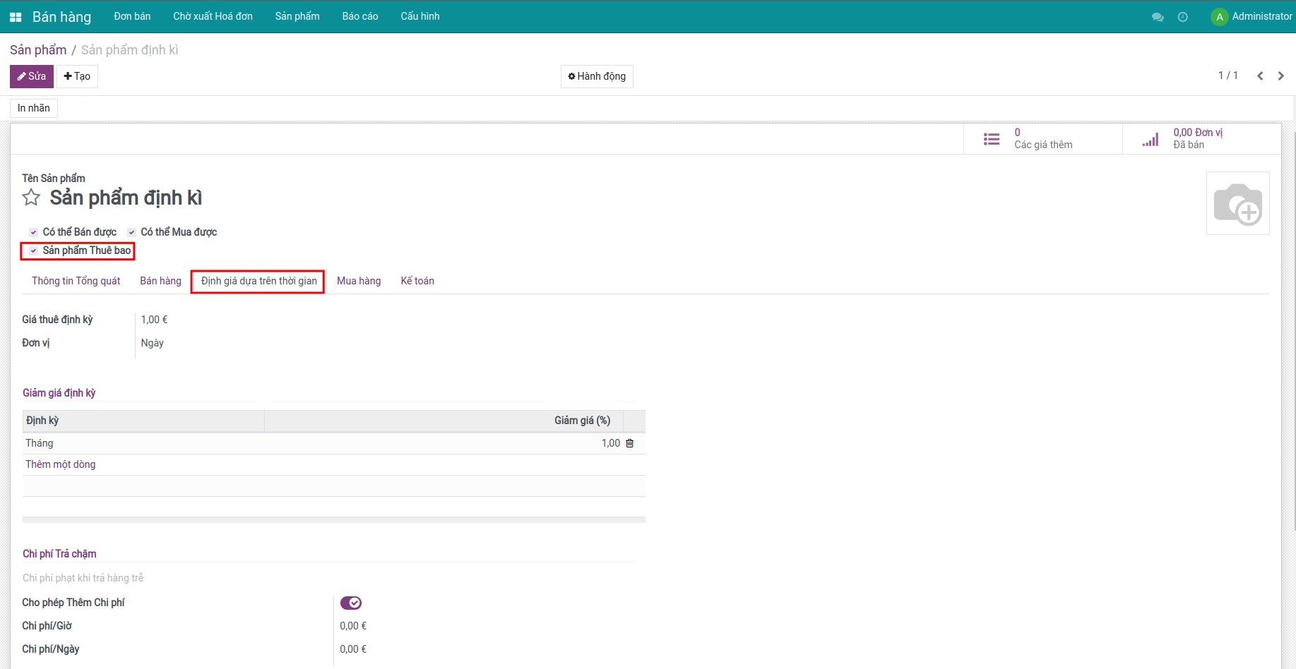The width and height of the screenshot is (1296, 669).
Task: Delete the Tháng discount row
Action: pos(630,443)
